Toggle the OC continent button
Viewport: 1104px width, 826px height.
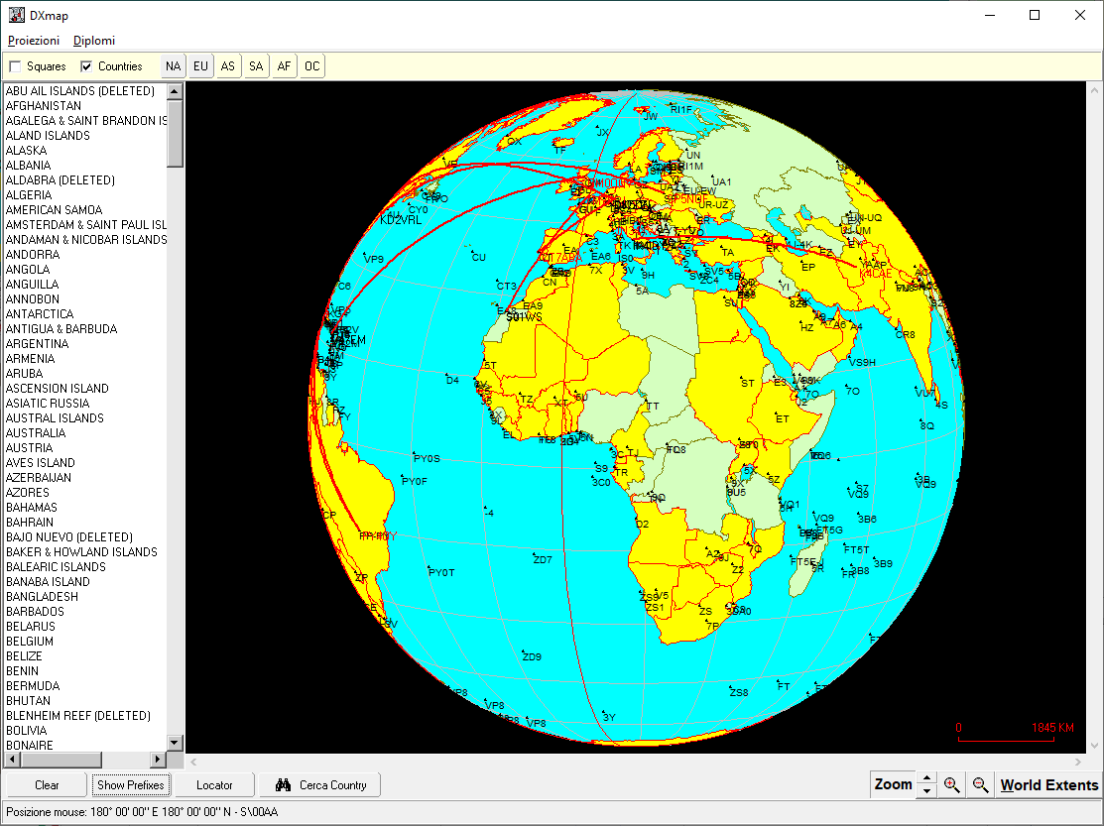coord(311,66)
